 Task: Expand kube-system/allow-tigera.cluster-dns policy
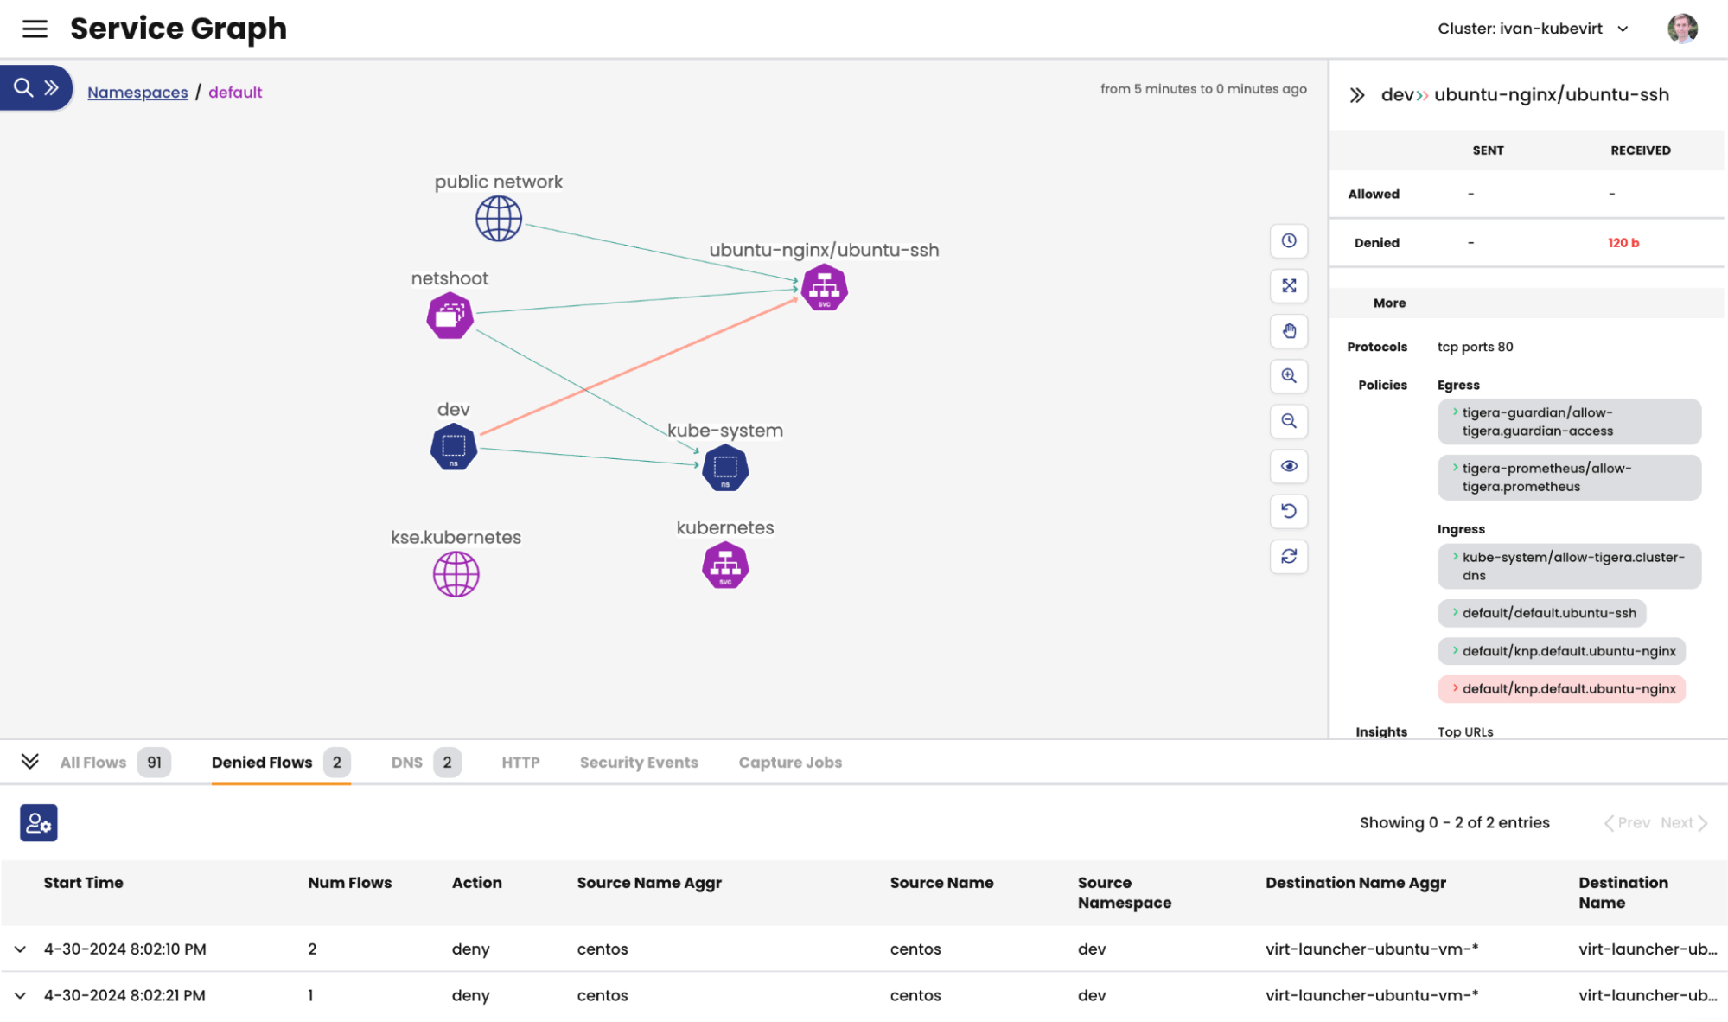[1569, 566]
